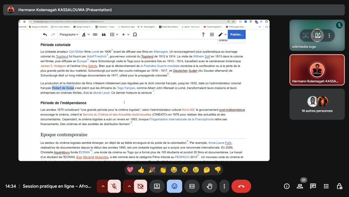Open the 18 autres personnes tile
349x197 pixels.
pyautogui.click(x=317, y=104)
